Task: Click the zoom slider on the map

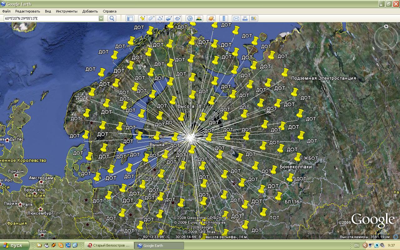Action: click(386, 103)
